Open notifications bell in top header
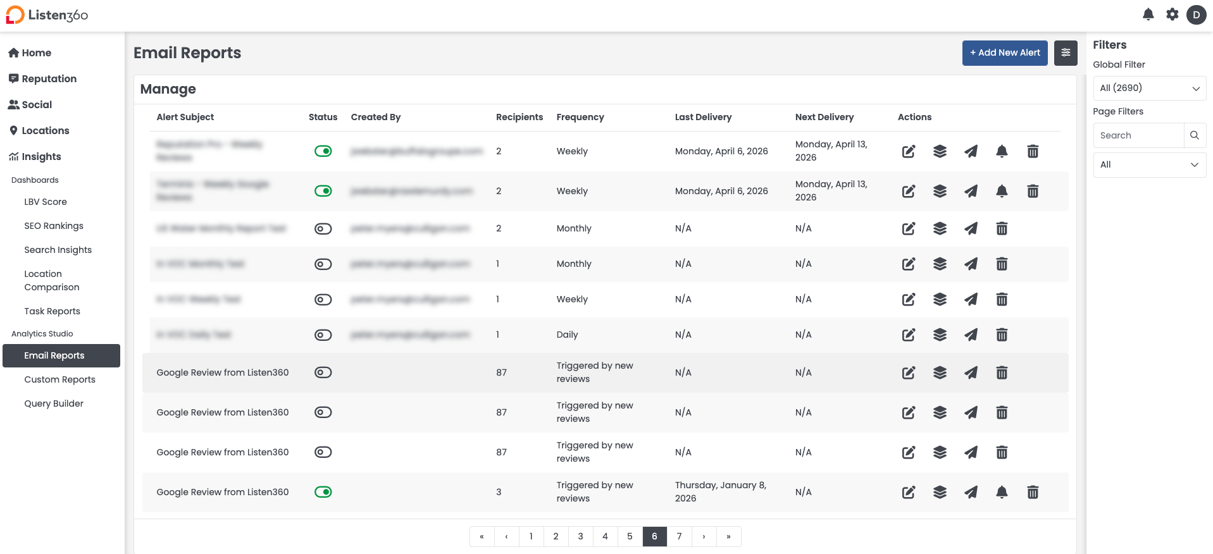The width and height of the screenshot is (1213, 554). point(1148,15)
